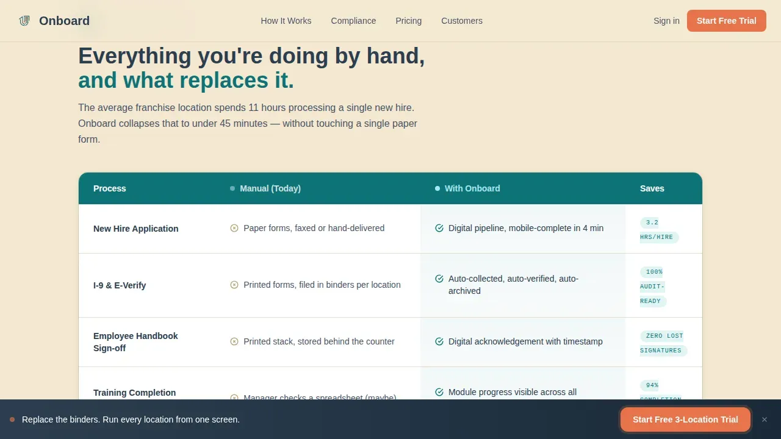Click the dot before Manual (Today) header
781x439 pixels.
232,188
